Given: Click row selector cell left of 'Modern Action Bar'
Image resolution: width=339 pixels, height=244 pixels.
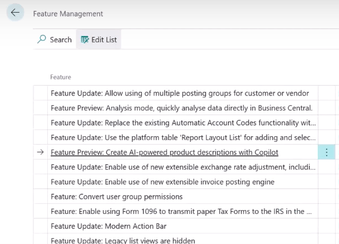Looking at the screenshot, I should coord(40,226).
